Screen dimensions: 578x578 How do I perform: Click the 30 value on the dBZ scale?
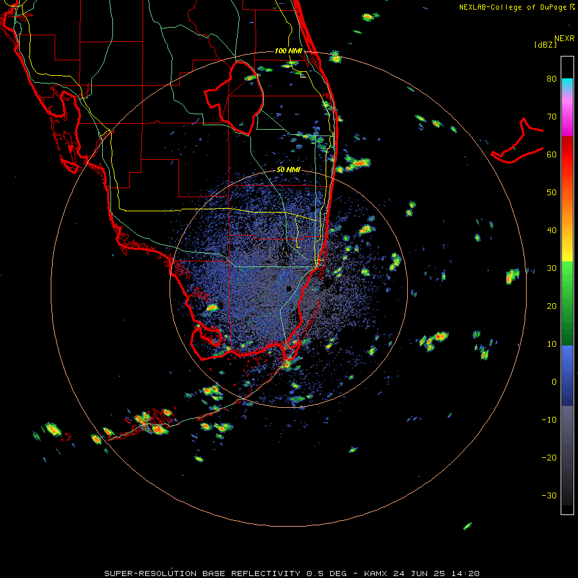pyautogui.click(x=552, y=268)
